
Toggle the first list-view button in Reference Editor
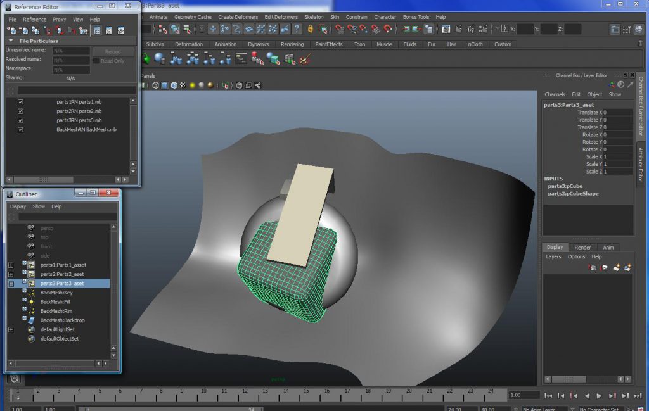pos(96,30)
